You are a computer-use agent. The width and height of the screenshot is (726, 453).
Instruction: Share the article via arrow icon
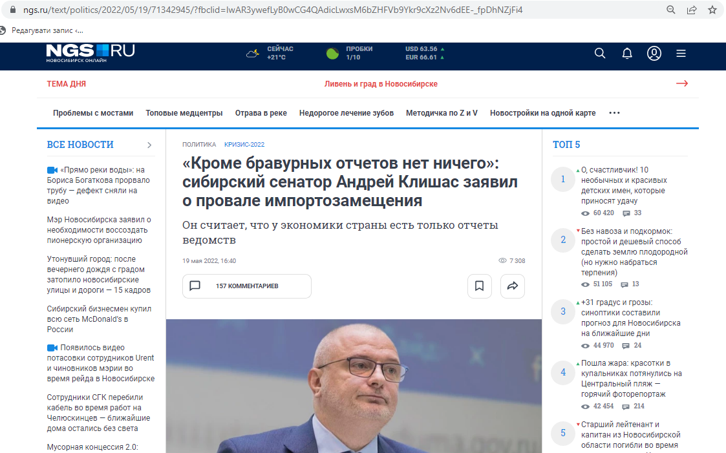pos(513,286)
